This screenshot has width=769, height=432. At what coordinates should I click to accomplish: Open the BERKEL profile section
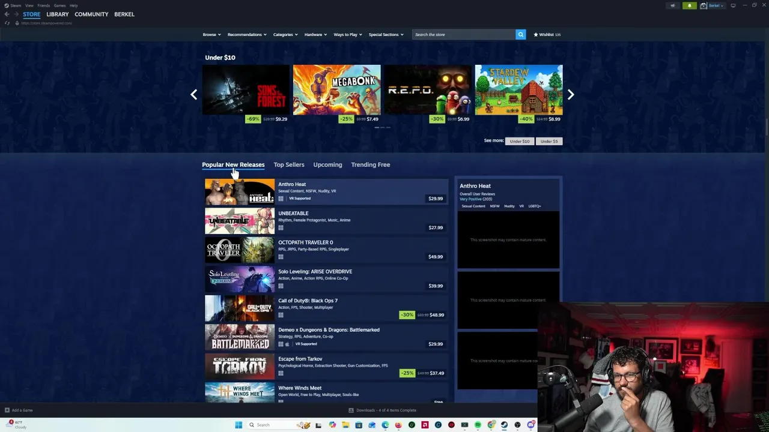tap(124, 14)
